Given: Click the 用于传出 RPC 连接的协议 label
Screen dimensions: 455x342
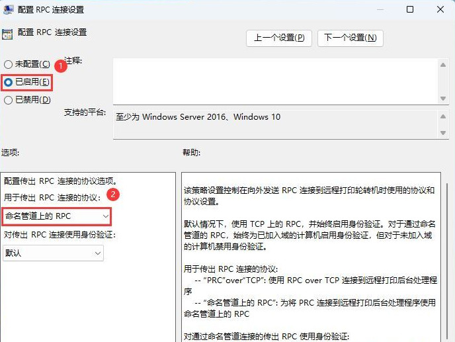Looking at the screenshot, I should 52,198.
